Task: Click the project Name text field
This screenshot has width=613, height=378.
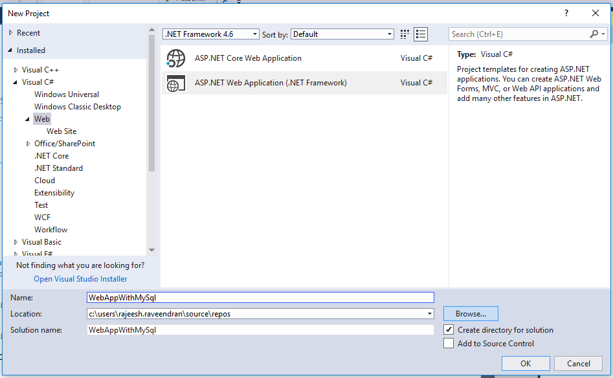Action: tap(260, 298)
